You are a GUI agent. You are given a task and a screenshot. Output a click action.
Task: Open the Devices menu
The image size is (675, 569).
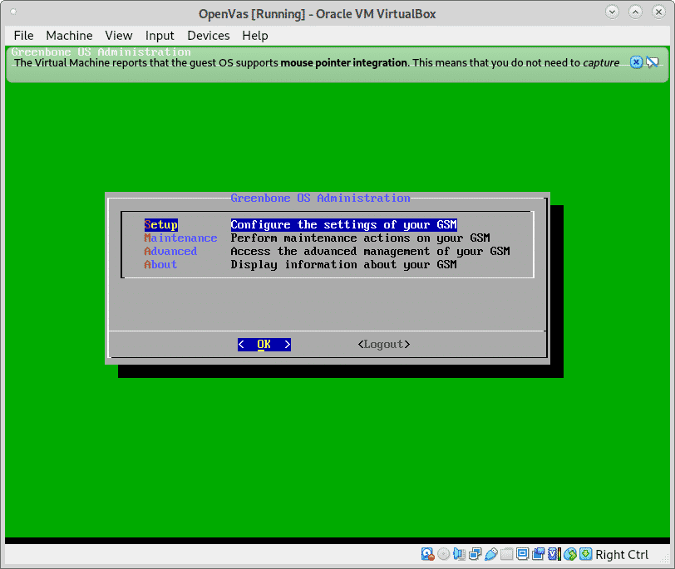tap(209, 35)
